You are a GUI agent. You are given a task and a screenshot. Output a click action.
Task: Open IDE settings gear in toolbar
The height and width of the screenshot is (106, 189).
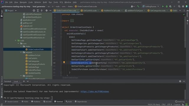coord(183,6)
